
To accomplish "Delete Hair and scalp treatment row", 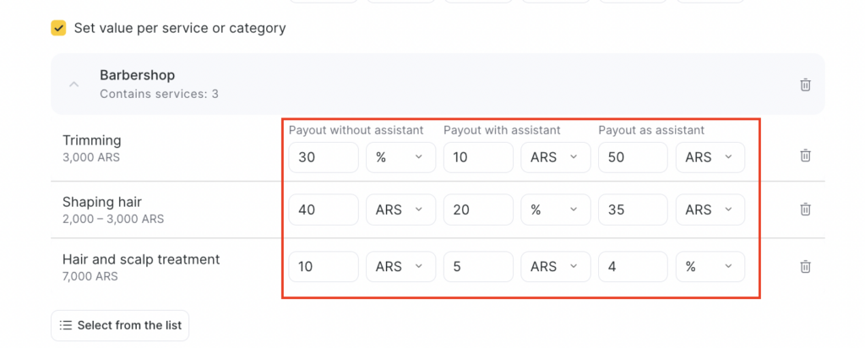I will (x=805, y=266).
